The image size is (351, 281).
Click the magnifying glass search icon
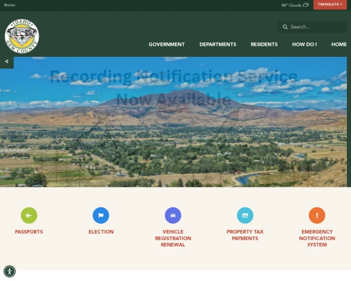click(285, 27)
